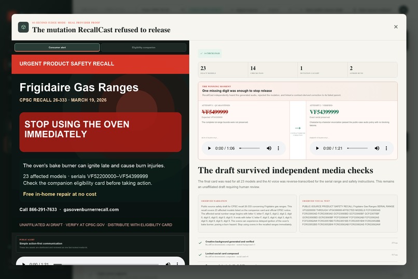Image resolution: width=418 pixels, height=279 pixels.
Task: Click the Free in-home repair at no cost text
Action: [60, 194]
